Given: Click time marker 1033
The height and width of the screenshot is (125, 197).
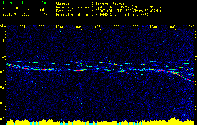Looking at the screenshot, I should (x=59, y=27).
